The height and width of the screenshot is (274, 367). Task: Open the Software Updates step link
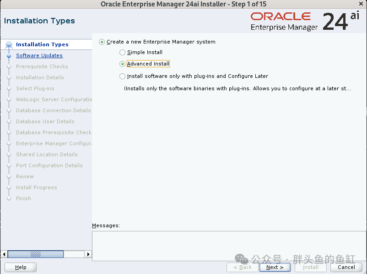coord(39,55)
